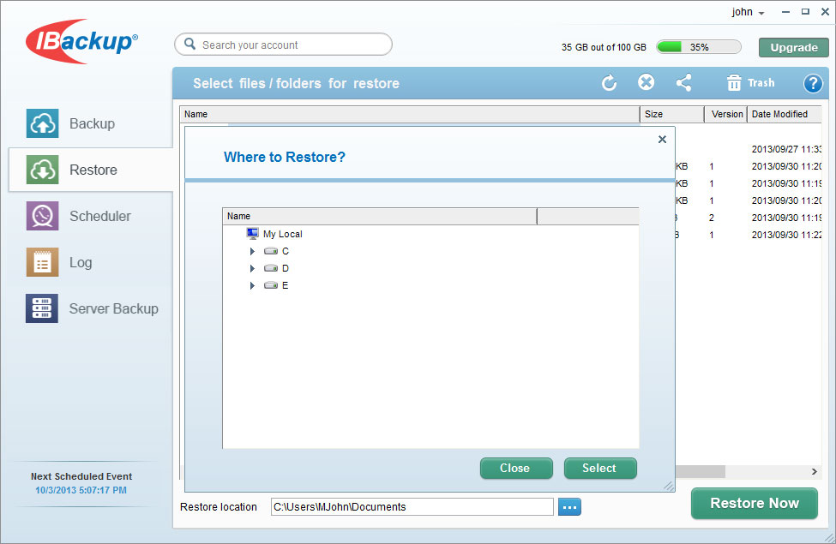Open help with the question mark icon
The height and width of the screenshot is (544, 836).
(x=812, y=83)
